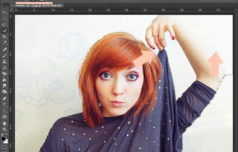Select the Brush tool
This screenshot has height=152, width=238.
tap(4, 55)
